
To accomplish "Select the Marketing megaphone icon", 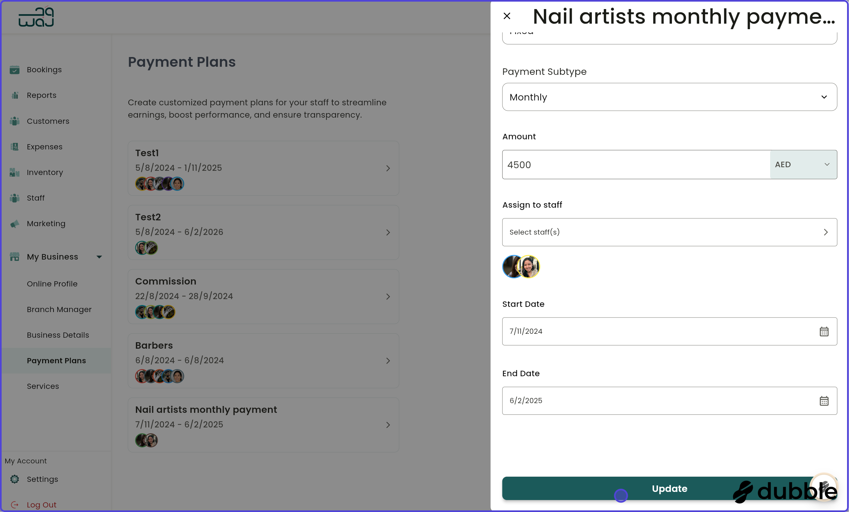I will (15, 224).
